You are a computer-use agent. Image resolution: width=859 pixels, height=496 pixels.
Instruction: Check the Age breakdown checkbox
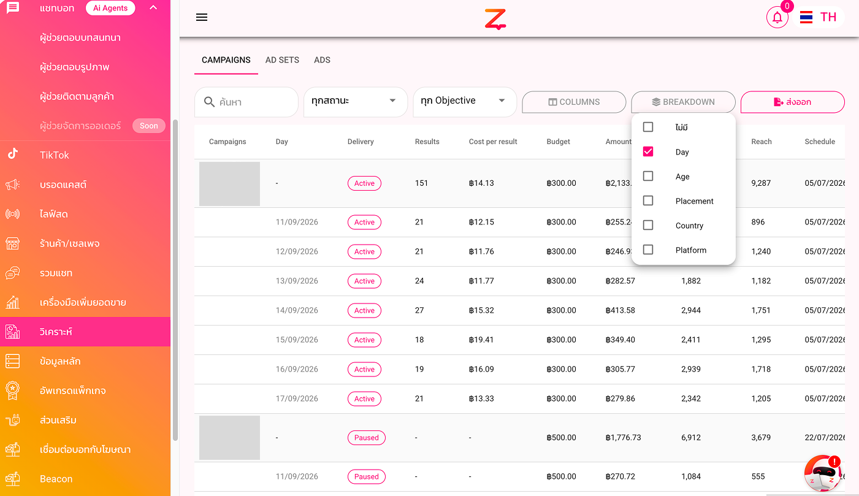[x=648, y=176]
